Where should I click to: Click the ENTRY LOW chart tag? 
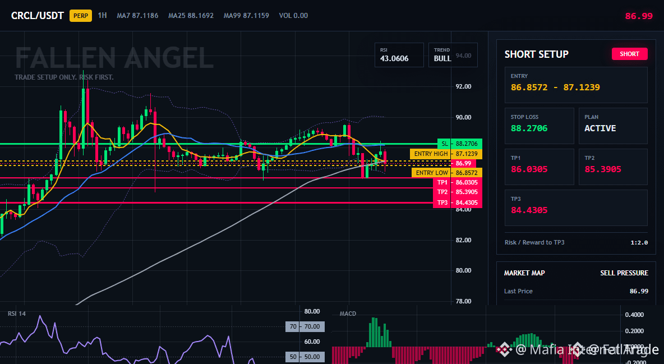[x=431, y=173]
